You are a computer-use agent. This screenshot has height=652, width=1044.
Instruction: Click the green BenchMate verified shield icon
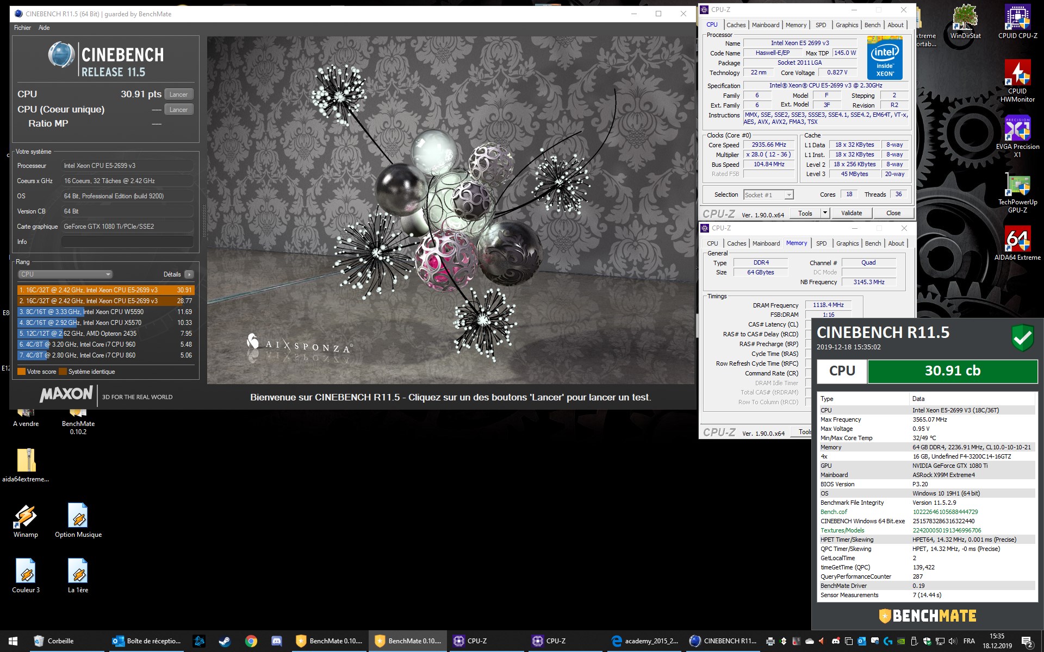[1022, 337]
